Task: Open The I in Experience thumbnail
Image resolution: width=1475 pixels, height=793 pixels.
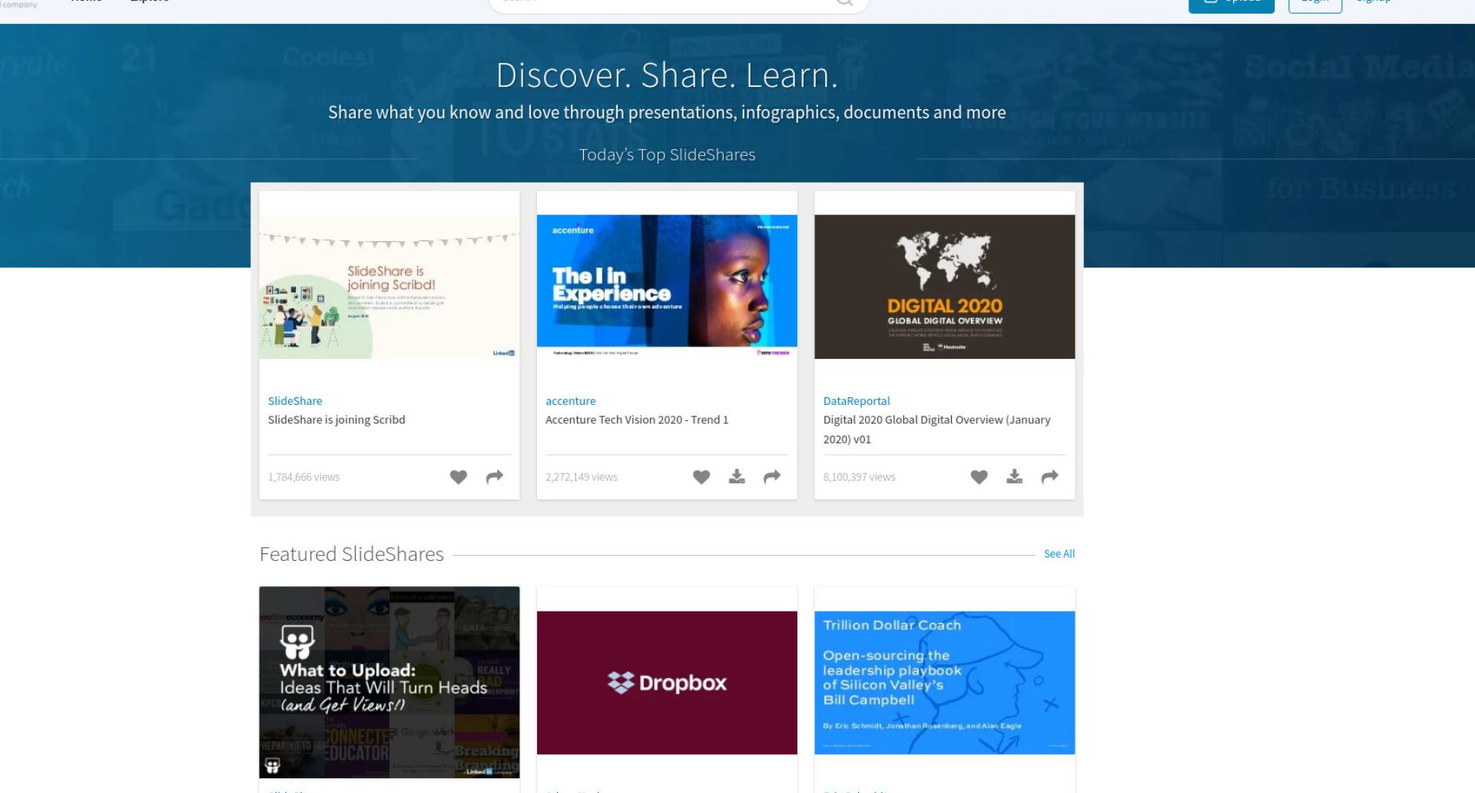Action: tap(667, 287)
